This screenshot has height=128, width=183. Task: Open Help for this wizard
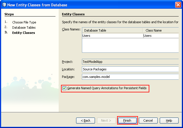coord(169,120)
